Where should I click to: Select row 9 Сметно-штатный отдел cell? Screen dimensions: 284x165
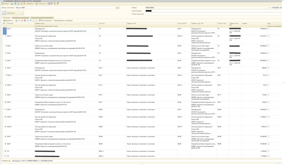(x=66, y=95)
